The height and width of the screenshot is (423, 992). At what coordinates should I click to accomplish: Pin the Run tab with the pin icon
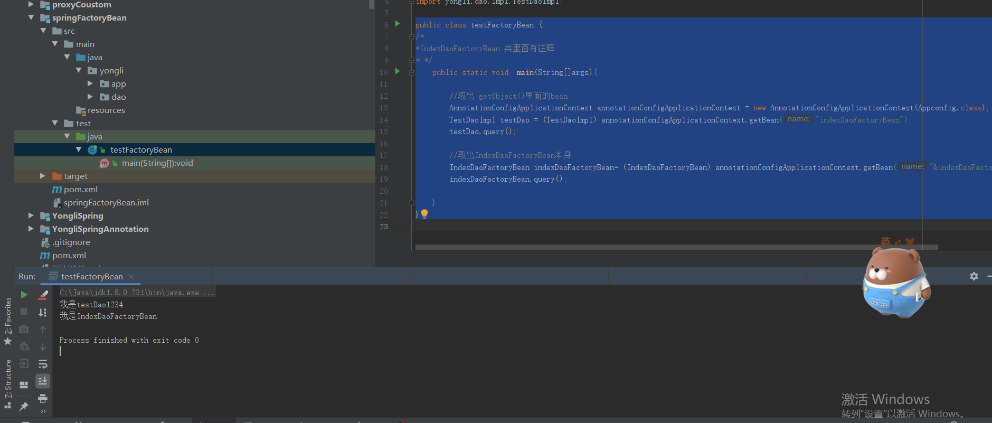(x=24, y=406)
